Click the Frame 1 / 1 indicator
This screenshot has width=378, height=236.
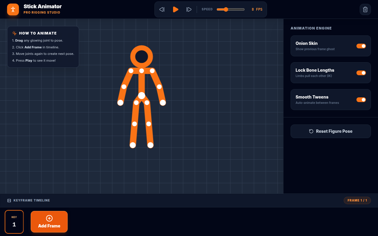pyautogui.click(x=357, y=200)
